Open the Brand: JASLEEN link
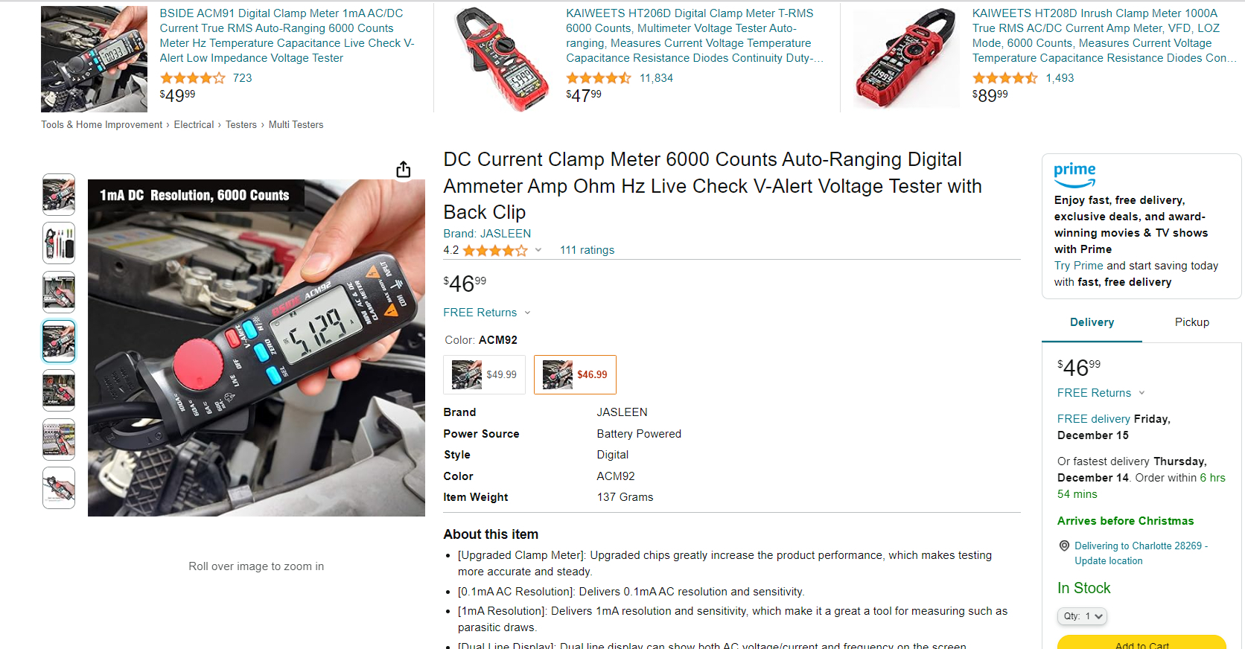The image size is (1245, 649). [487, 234]
